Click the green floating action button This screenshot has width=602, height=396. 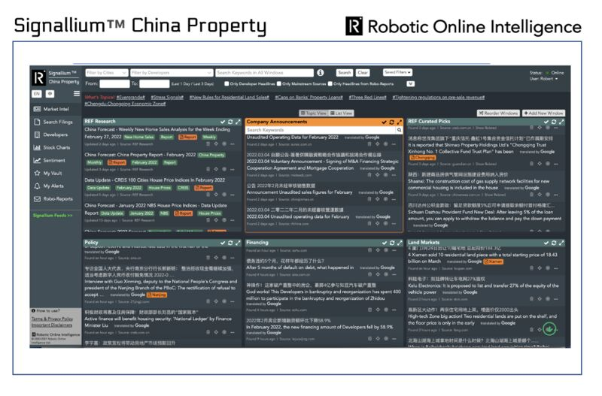pyautogui.click(x=549, y=329)
